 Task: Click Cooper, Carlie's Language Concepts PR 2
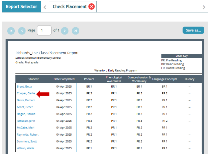tap(165, 93)
